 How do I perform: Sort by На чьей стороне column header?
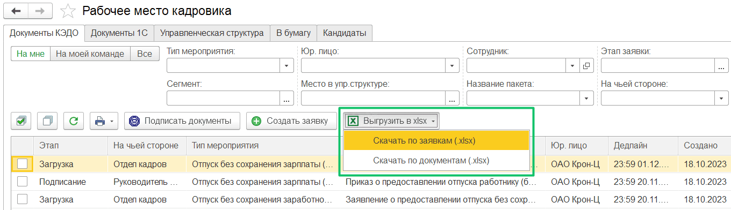pos(147,145)
